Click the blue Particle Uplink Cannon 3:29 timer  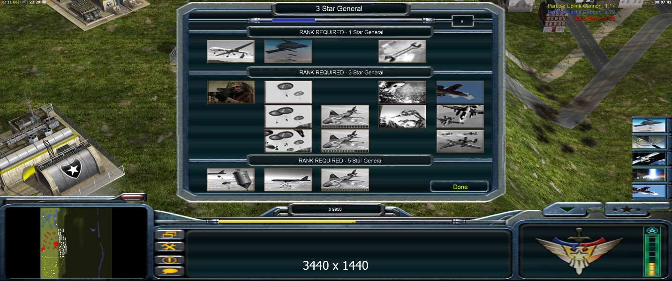(x=581, y=12)
